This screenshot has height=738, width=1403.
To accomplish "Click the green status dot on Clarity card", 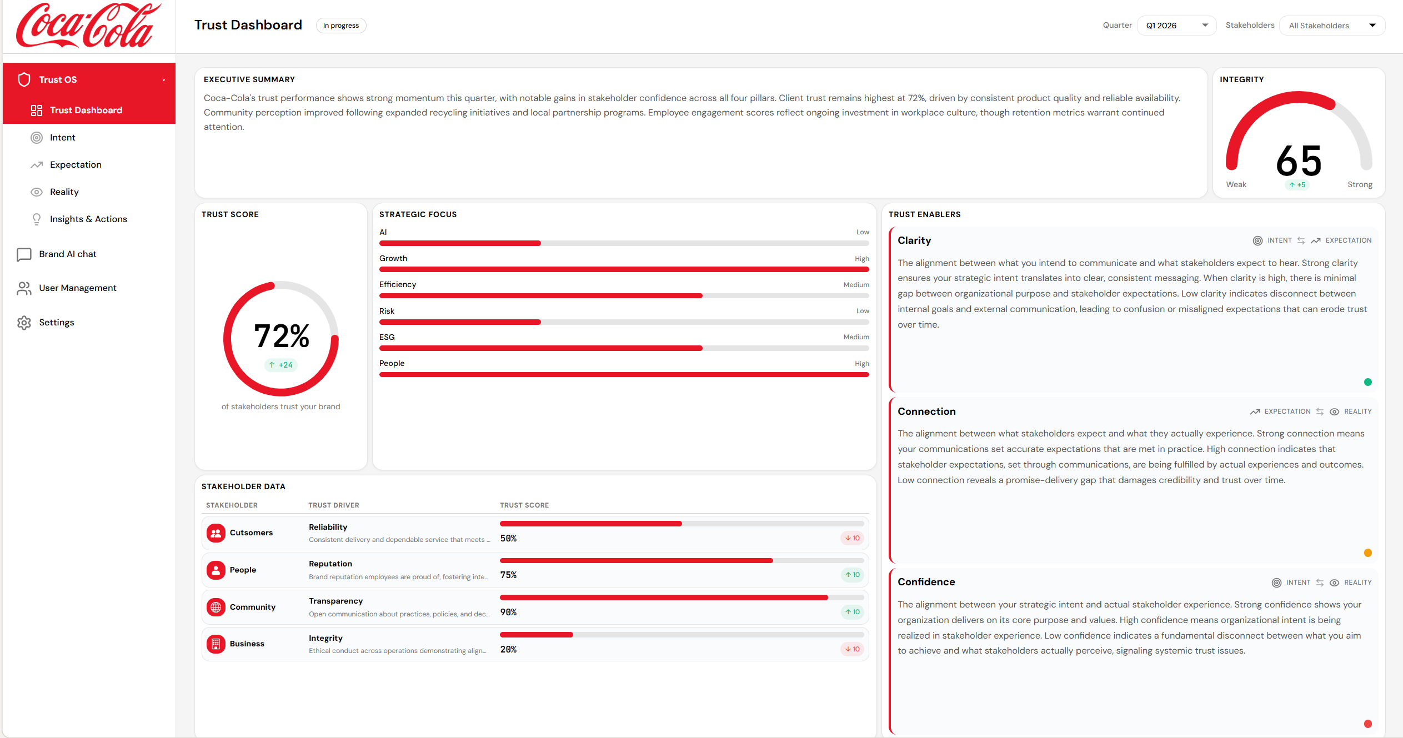I will [x=1367, y=382].
